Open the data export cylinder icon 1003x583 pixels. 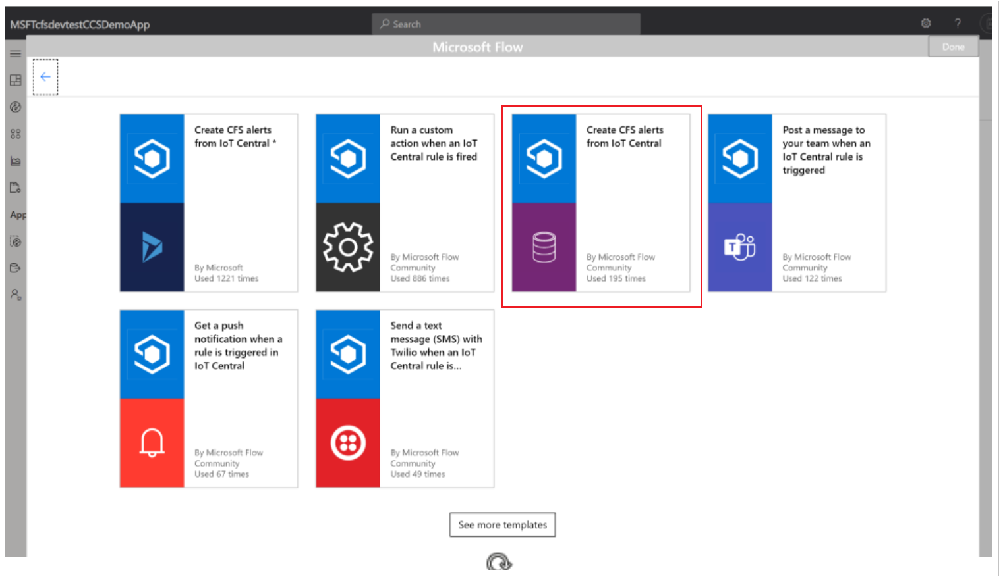click(x=16, y=268)
